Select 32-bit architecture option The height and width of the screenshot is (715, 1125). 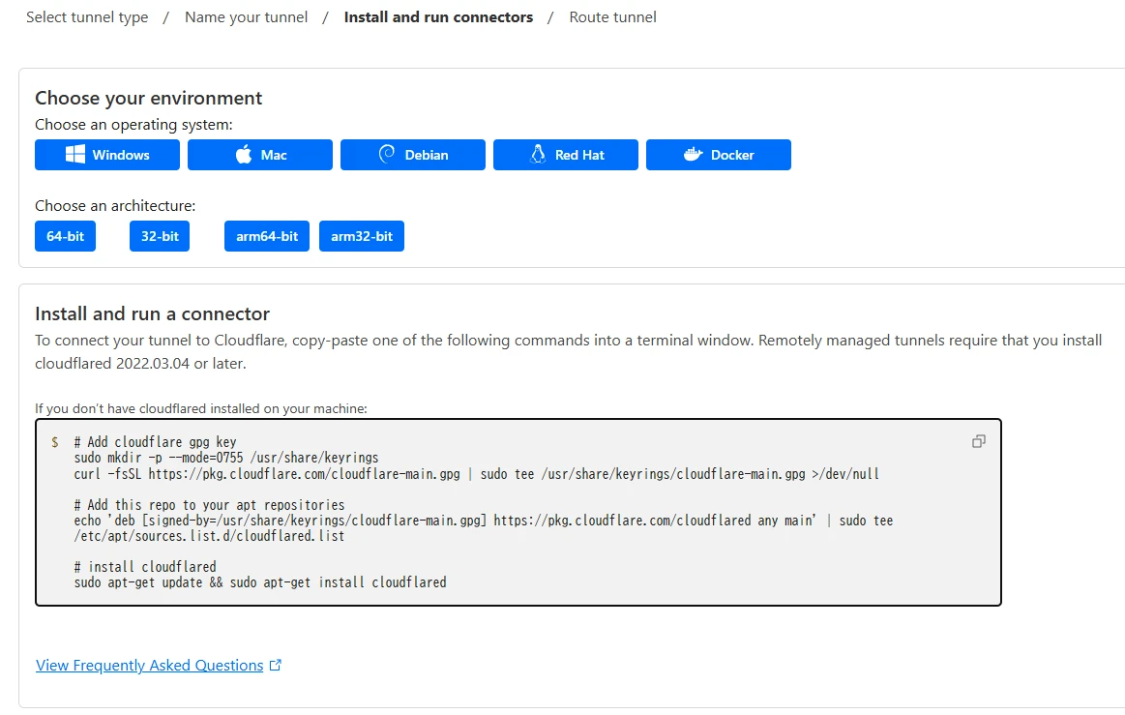tap(160, 236)
